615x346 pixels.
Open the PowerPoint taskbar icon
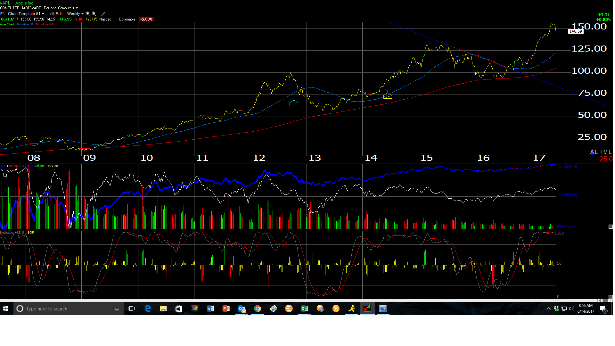(226, 309)
